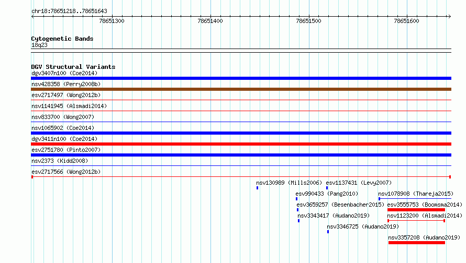Click ruler position 78651500

(308, 21)
